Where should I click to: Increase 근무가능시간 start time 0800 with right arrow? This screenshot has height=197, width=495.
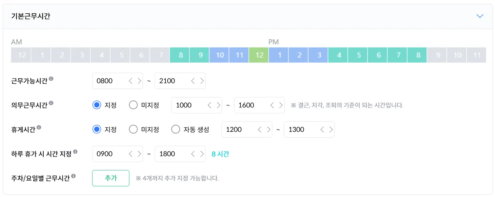pos(139,81)
